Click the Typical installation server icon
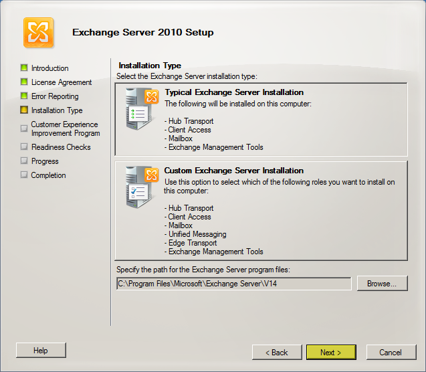Image resolution: width=426 pixels, height=372 pixels. (142, 108)
